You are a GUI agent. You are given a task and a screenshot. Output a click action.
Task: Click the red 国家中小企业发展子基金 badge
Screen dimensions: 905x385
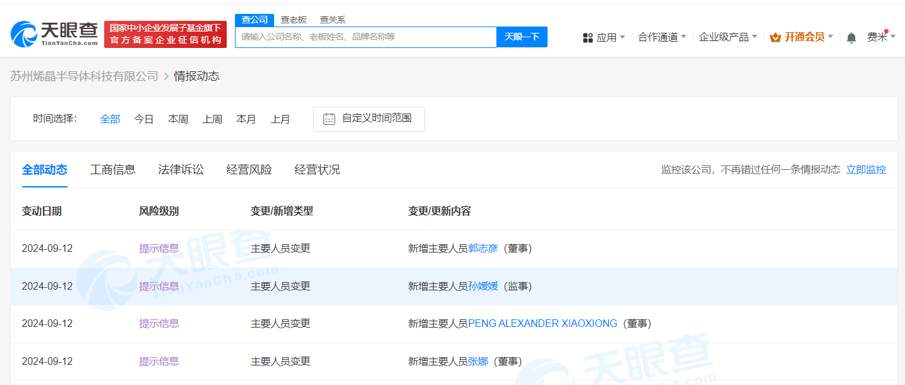pos(165,34)
